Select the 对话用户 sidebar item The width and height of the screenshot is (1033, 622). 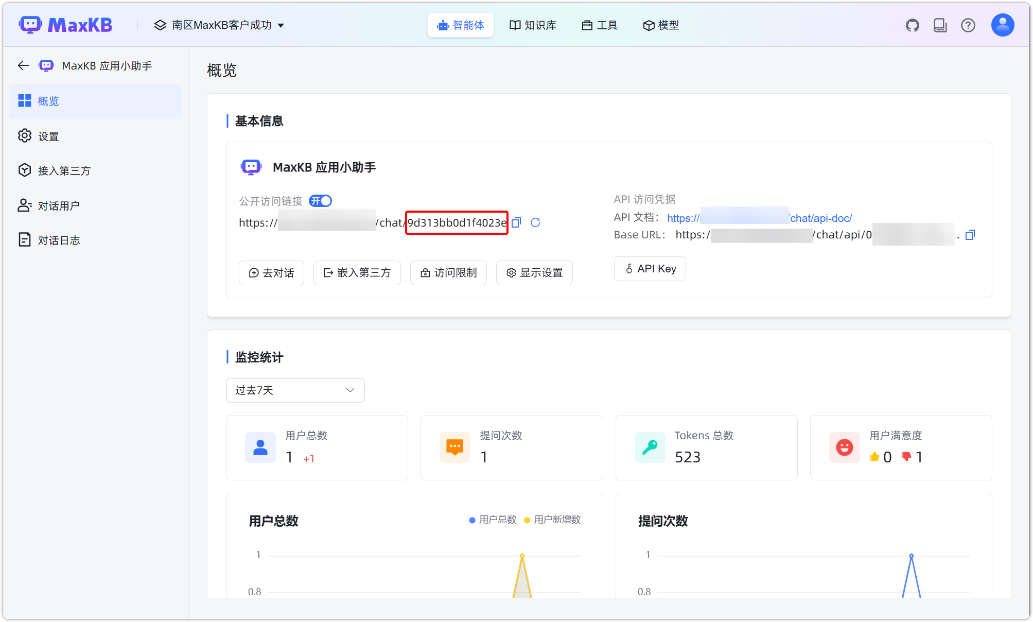(x=58, y=205)
